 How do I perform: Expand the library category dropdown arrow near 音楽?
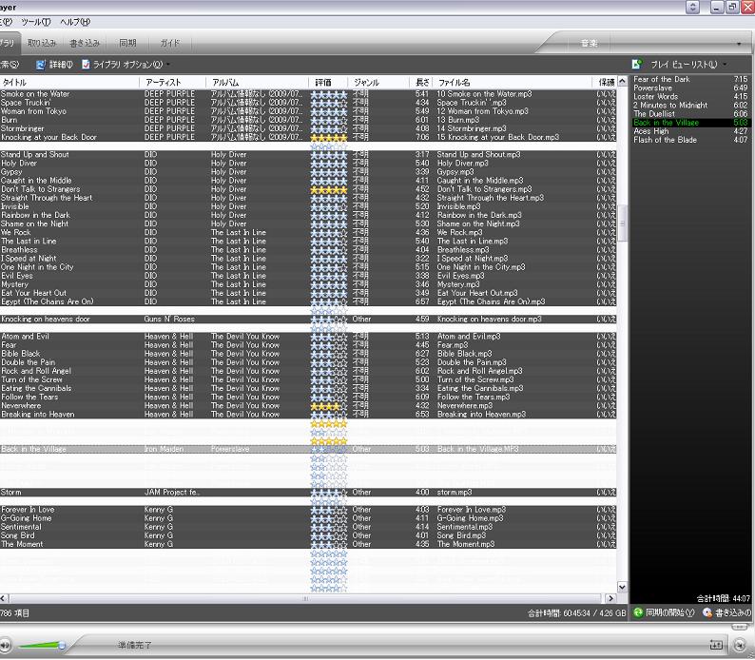(739, 44)
